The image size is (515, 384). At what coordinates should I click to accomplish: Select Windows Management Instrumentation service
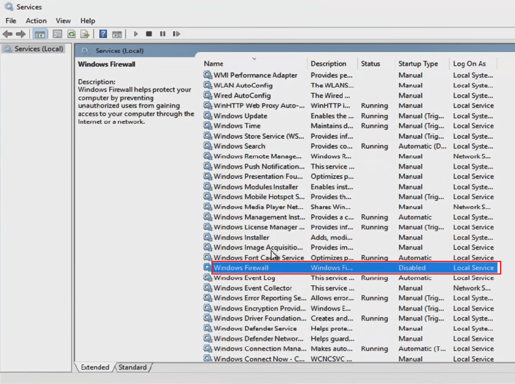[350, 217]
